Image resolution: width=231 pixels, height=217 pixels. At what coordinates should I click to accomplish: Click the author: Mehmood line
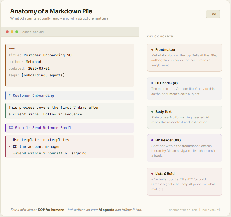[x=25, y=62]
